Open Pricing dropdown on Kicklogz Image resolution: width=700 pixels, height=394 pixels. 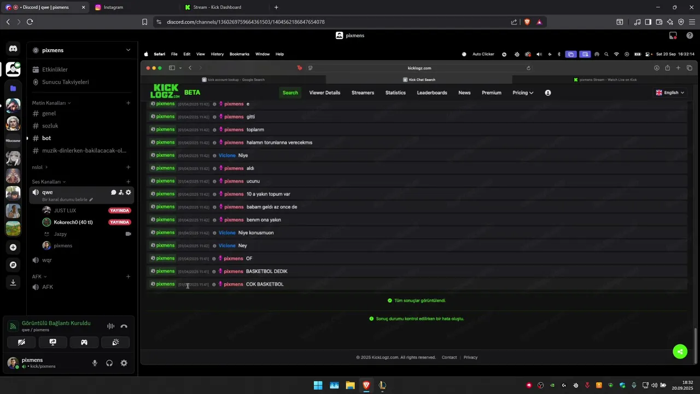click(523, 92)
